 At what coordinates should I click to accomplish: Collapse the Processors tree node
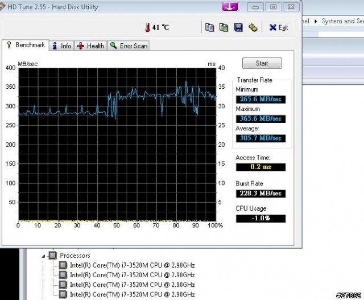[43, 256]
